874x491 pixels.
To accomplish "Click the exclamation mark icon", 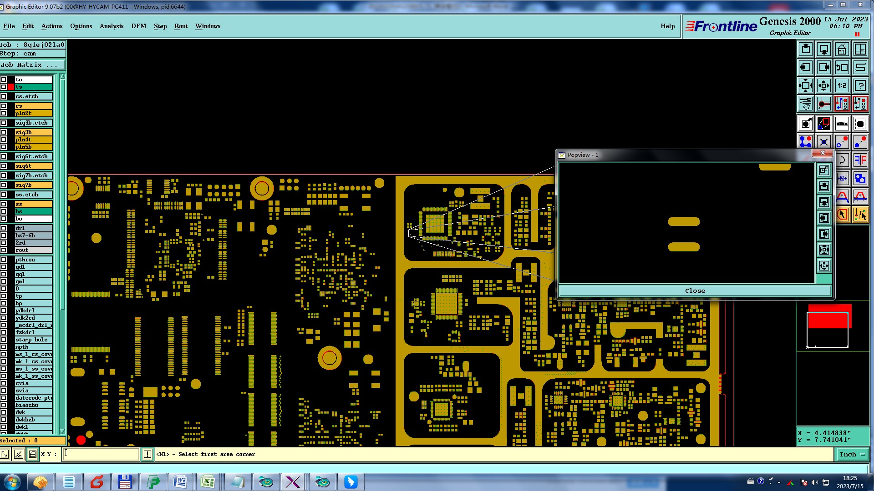I will pos(147,454).
